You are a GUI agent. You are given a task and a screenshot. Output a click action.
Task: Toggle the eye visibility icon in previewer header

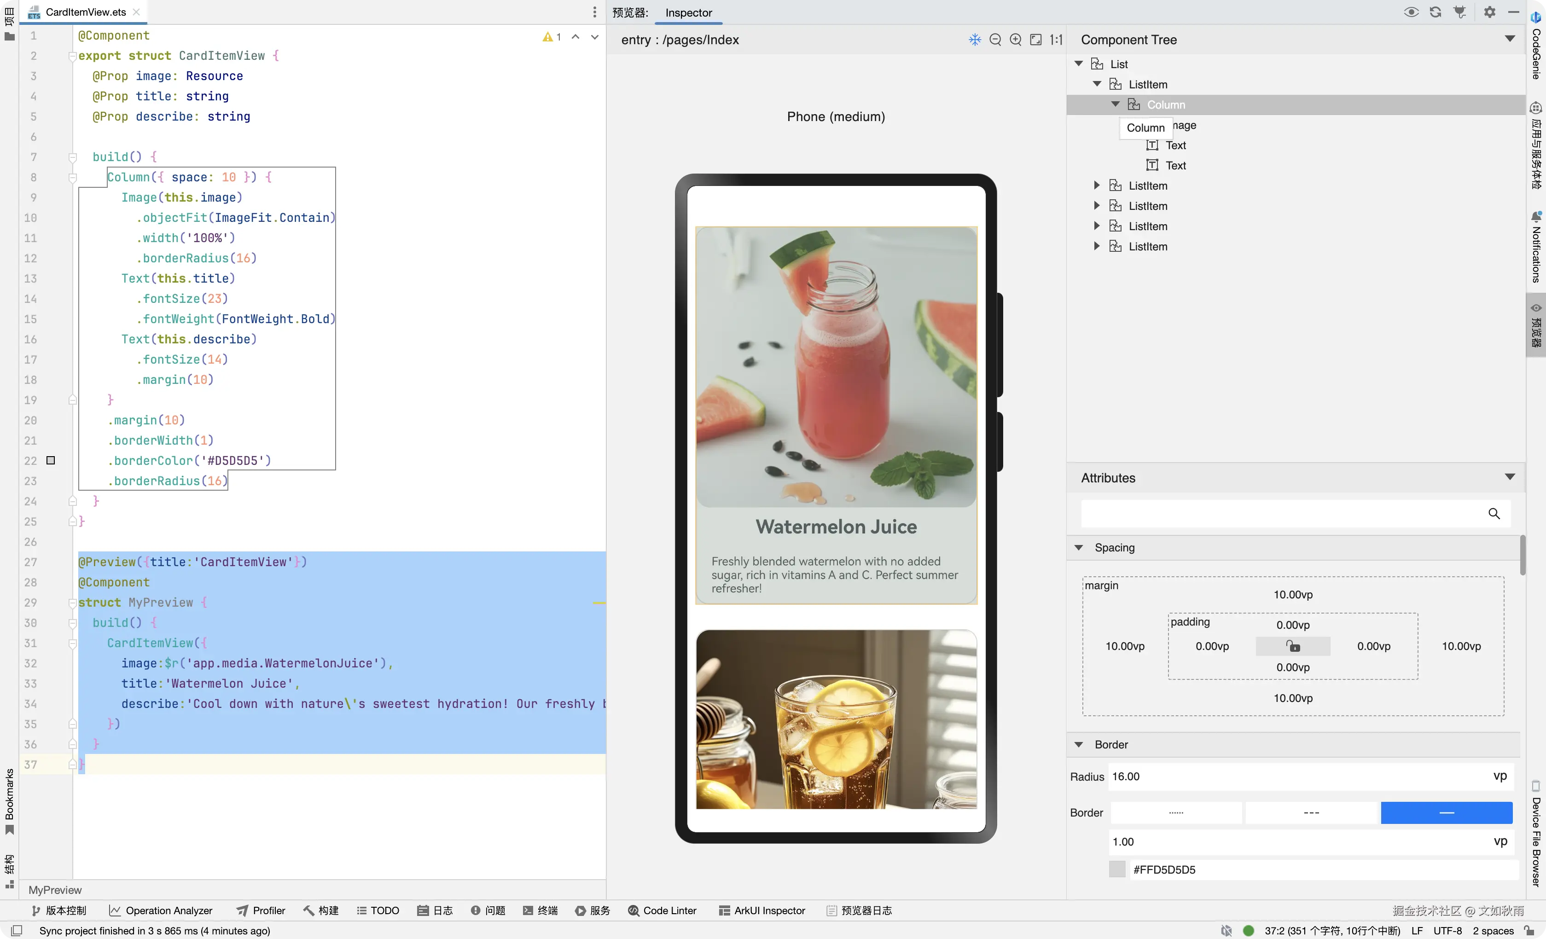(x=1411, y=12)
